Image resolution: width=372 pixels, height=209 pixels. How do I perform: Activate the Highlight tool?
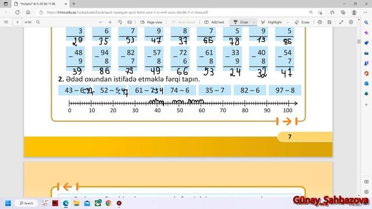[x=271, y=22]
